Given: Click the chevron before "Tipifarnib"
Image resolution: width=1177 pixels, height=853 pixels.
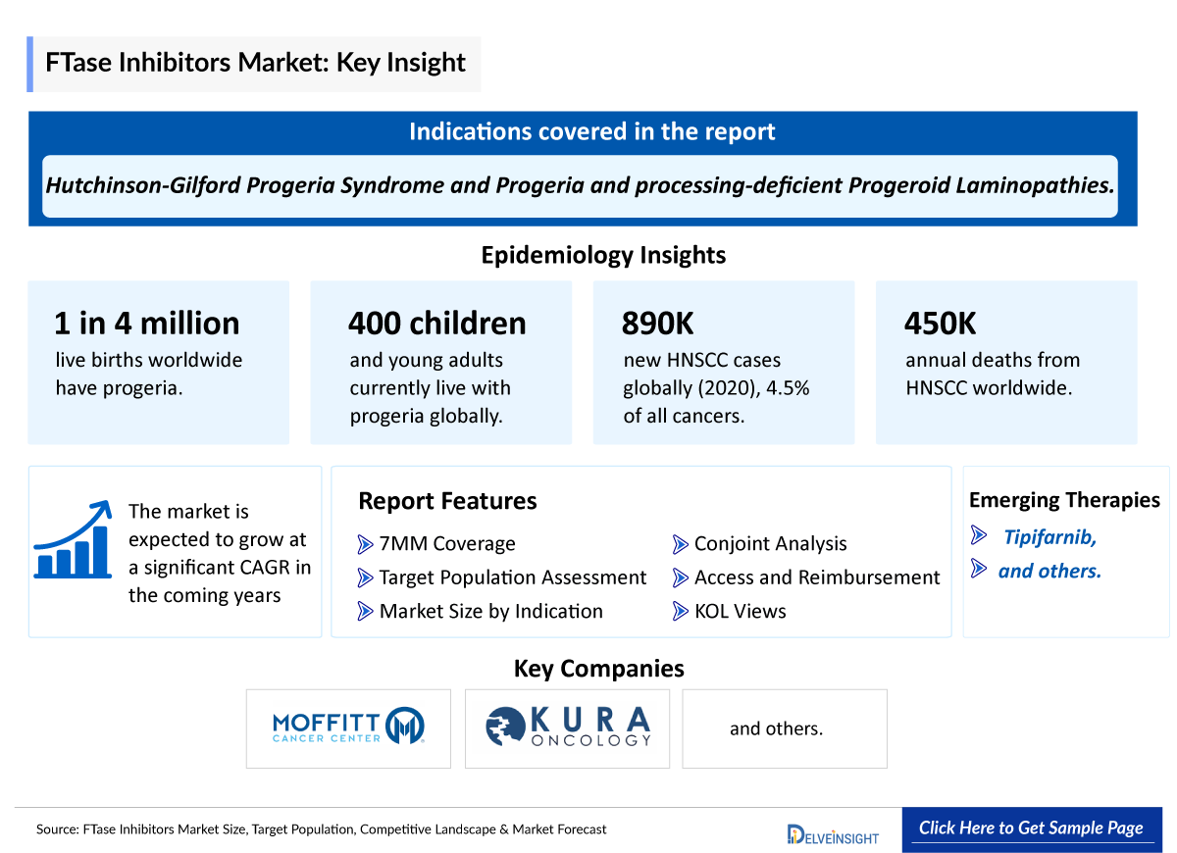Looking at the screenshot, I should [978, 534].
